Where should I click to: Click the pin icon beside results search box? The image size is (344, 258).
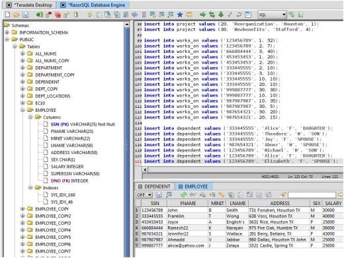point(283,194)
